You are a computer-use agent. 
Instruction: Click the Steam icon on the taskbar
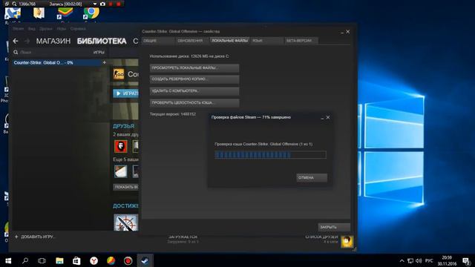[145, 260]
